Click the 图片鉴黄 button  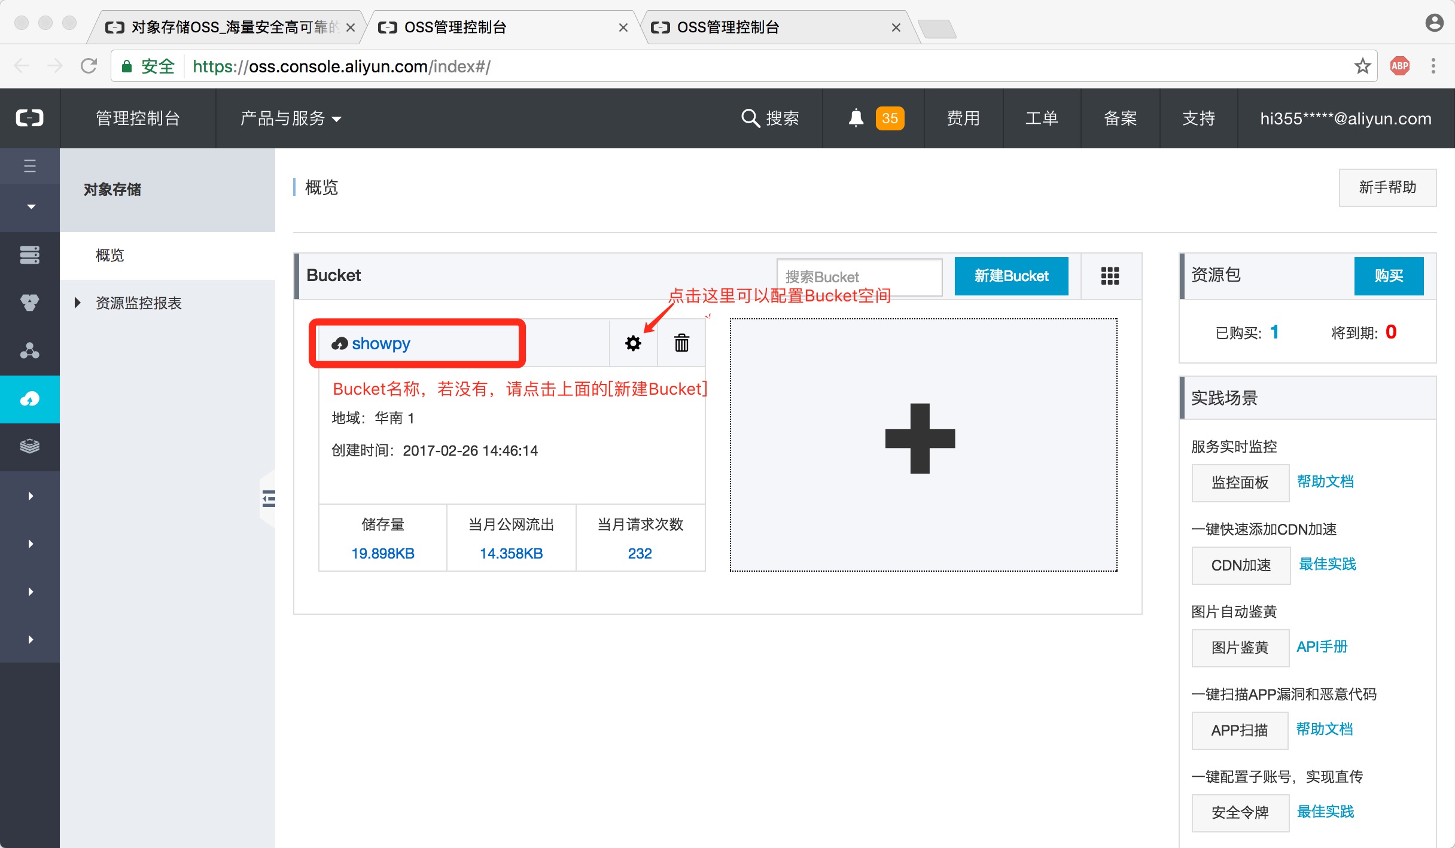(x=1240, y=648)
